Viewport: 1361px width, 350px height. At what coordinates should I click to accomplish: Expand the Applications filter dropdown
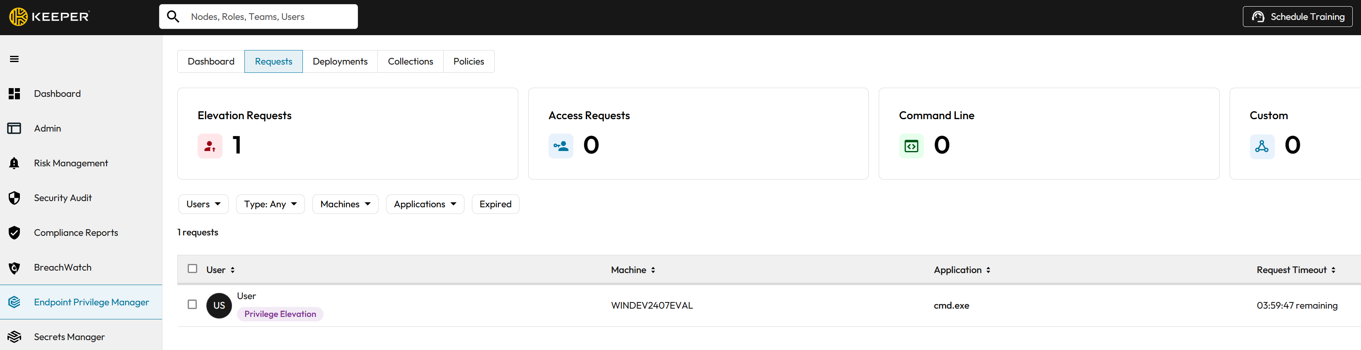tap(425, 204)
